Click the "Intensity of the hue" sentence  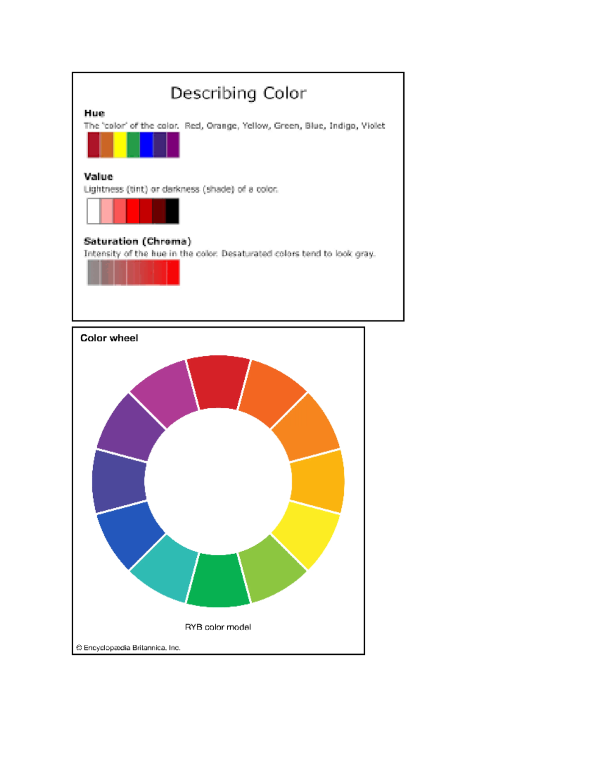(230, 254)
